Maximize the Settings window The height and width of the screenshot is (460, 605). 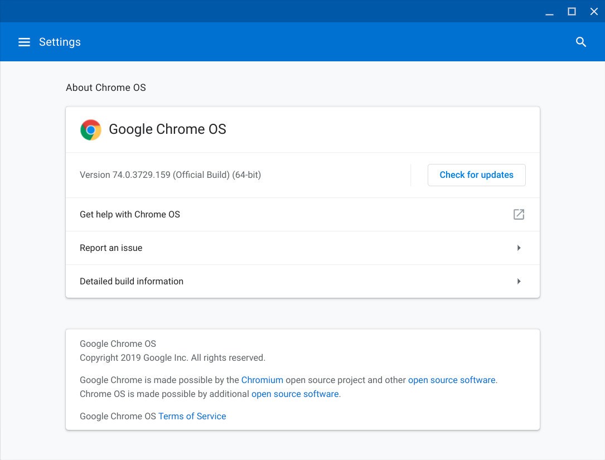(x=572, y=12)
